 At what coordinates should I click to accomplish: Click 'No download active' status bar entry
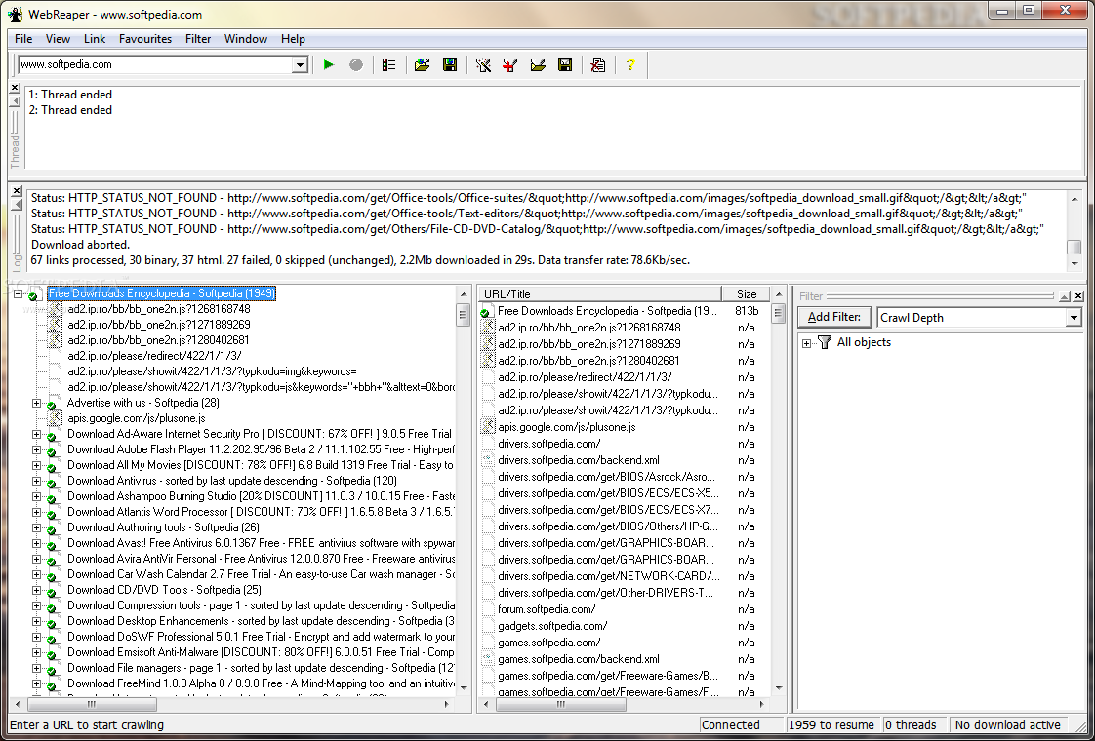[1008, 725]
